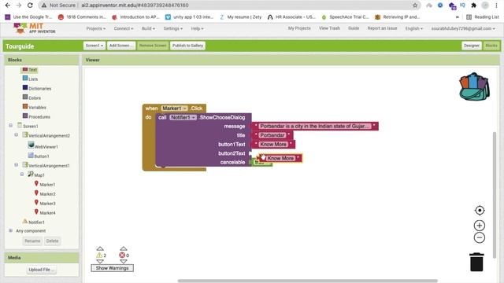
Task: Open the Connect menu
Action: [124, 28]
